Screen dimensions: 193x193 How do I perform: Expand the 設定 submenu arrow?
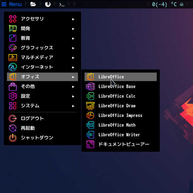(x=73, y=96)
